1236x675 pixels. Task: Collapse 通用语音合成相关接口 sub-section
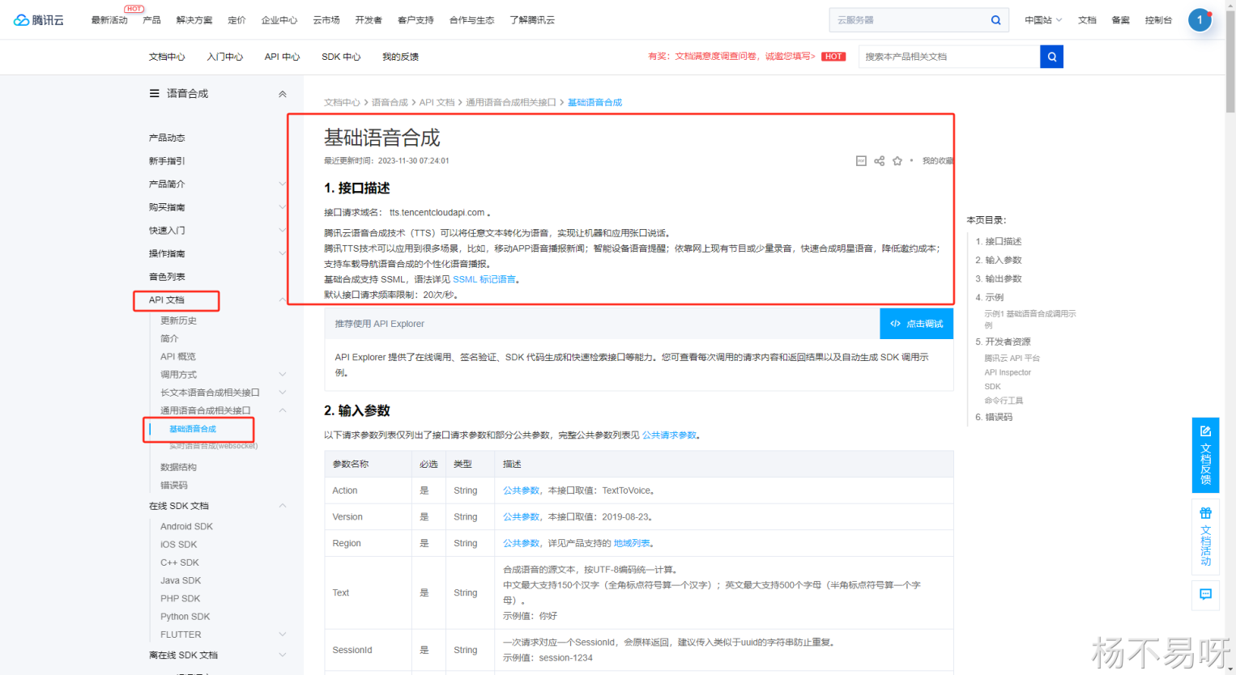[x=283, y=410]
